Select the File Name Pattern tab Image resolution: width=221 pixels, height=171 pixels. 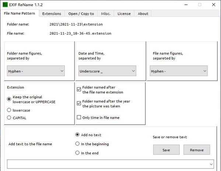click(x=20, y=13)
